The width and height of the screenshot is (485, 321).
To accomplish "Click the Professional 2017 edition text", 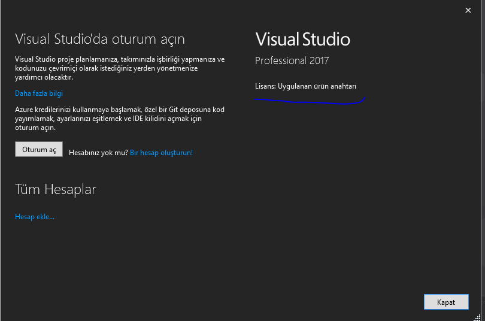I will coord(292,61).
